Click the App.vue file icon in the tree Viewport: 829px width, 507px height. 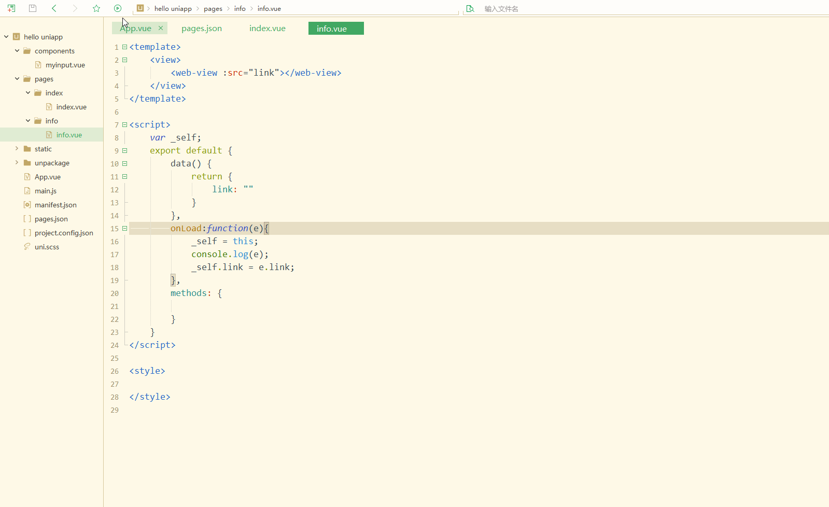[27, 177]
